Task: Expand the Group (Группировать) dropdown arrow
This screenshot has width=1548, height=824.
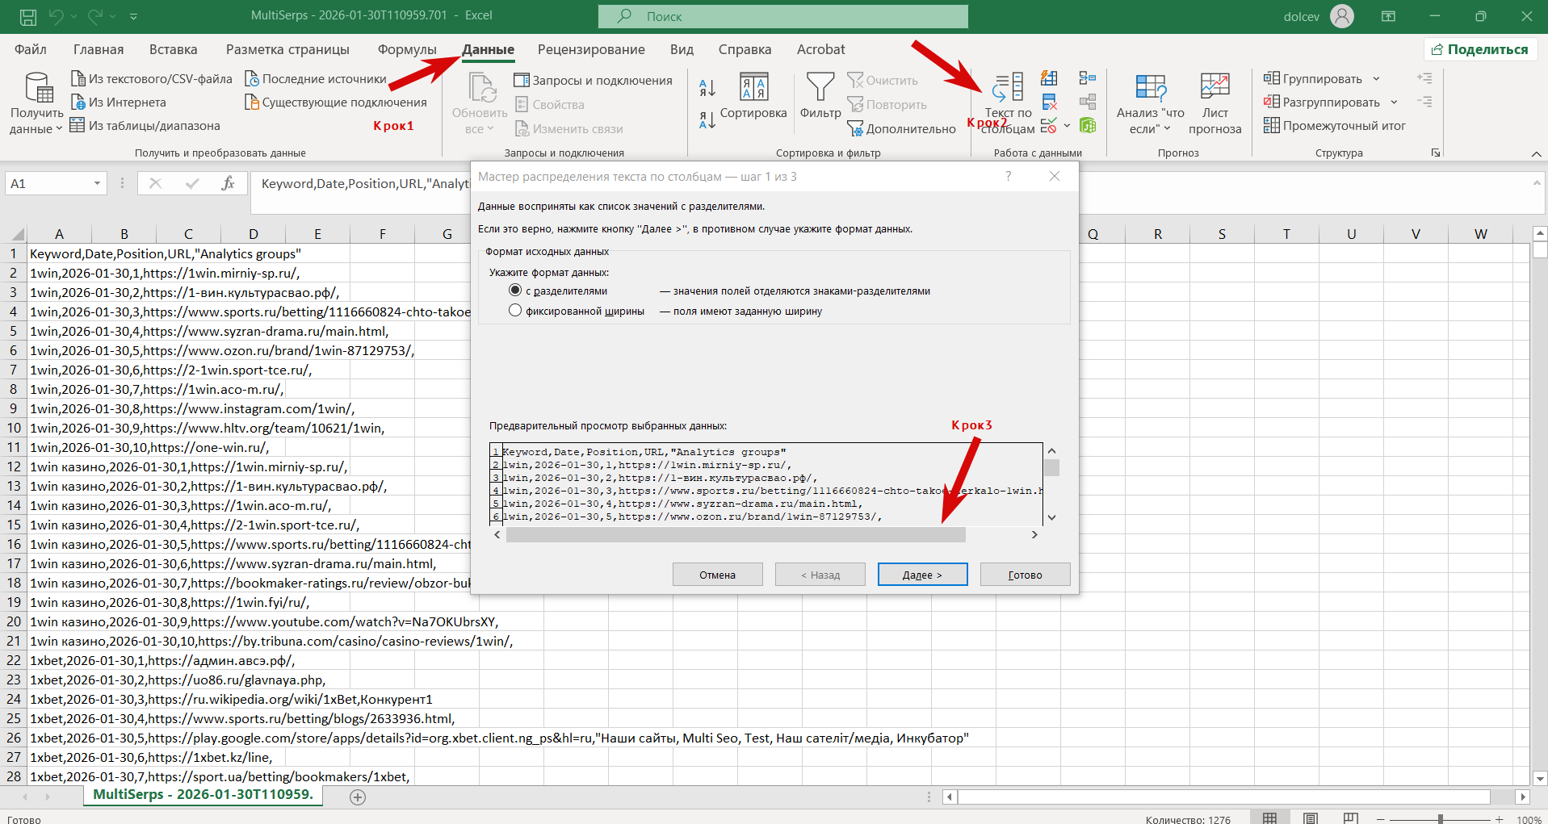Action: pyautogui.click(x=1376, y=79)
